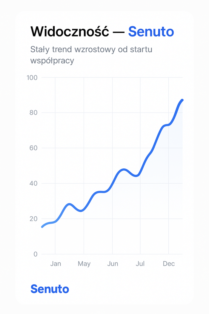The width and height of the screenshot is (209, 314).
Task: Click the blue Senuto logo at bottom
Action: (x=50, y=289)
